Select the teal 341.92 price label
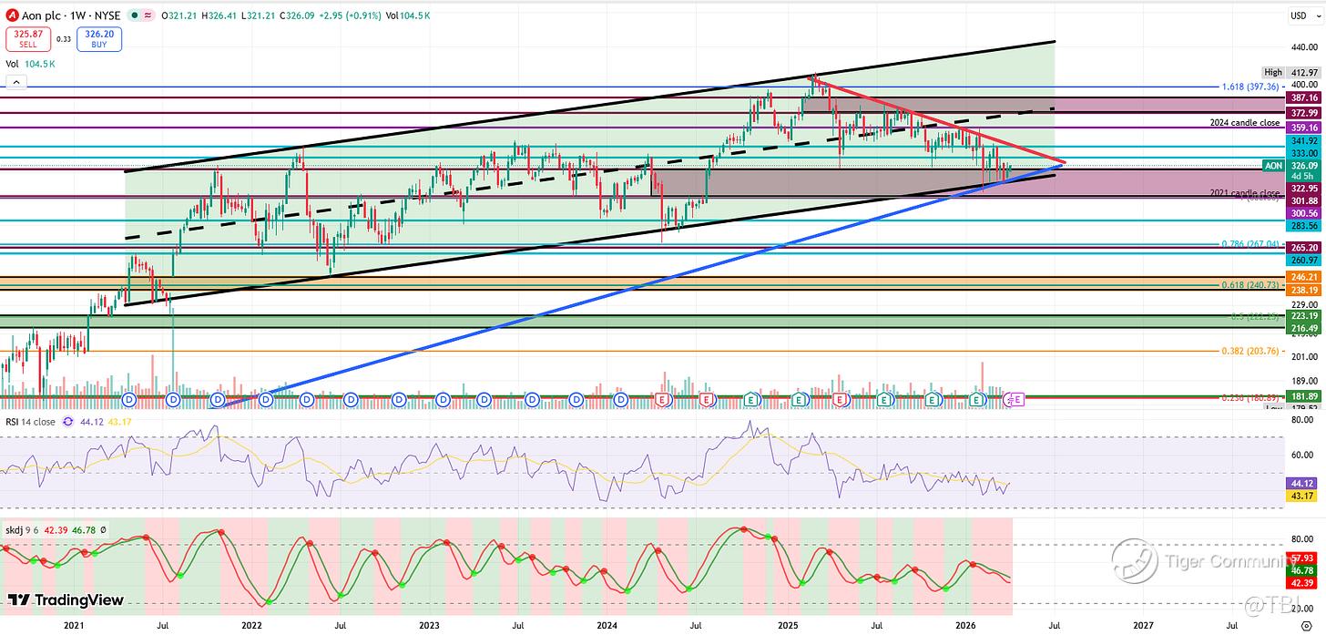Screen dimensions: 1326x635 (x=1302, y=141)
